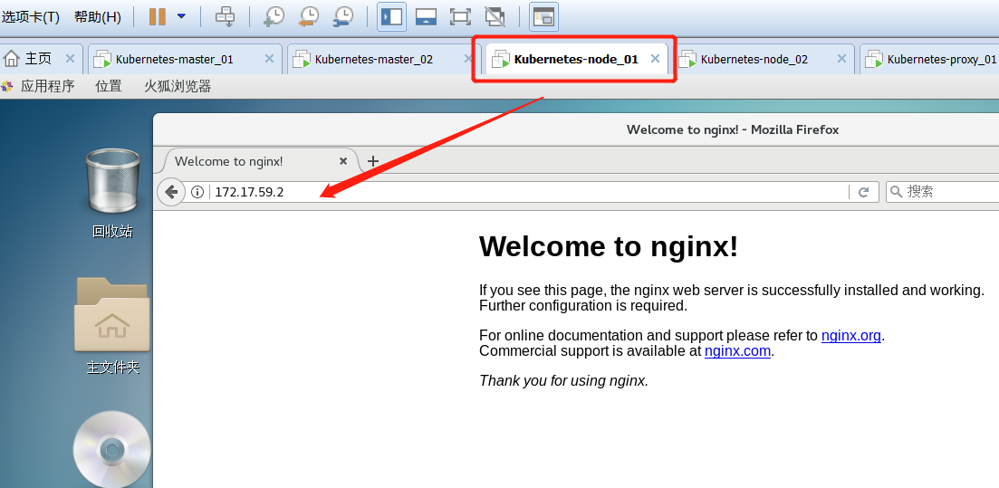Click the nginx.org link
The height and width of the screenshot is (488, 999).
850,336
